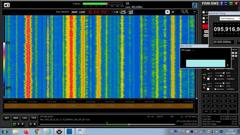Switch the display to IF view
240x135 pixels.
click(x=168, y=12)
